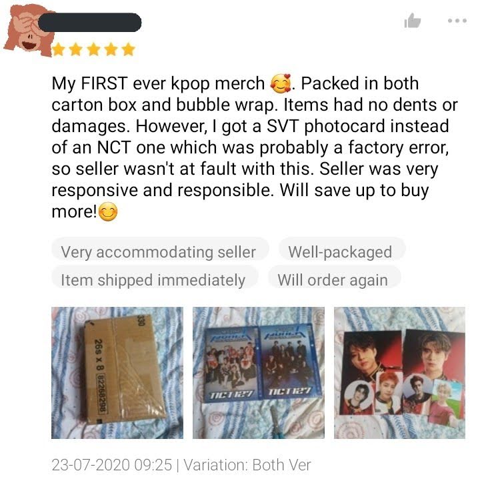This screenshot has width=480, height=483.
Task: Click the blushing smile emoji after 'more!'
Action: 108,212
